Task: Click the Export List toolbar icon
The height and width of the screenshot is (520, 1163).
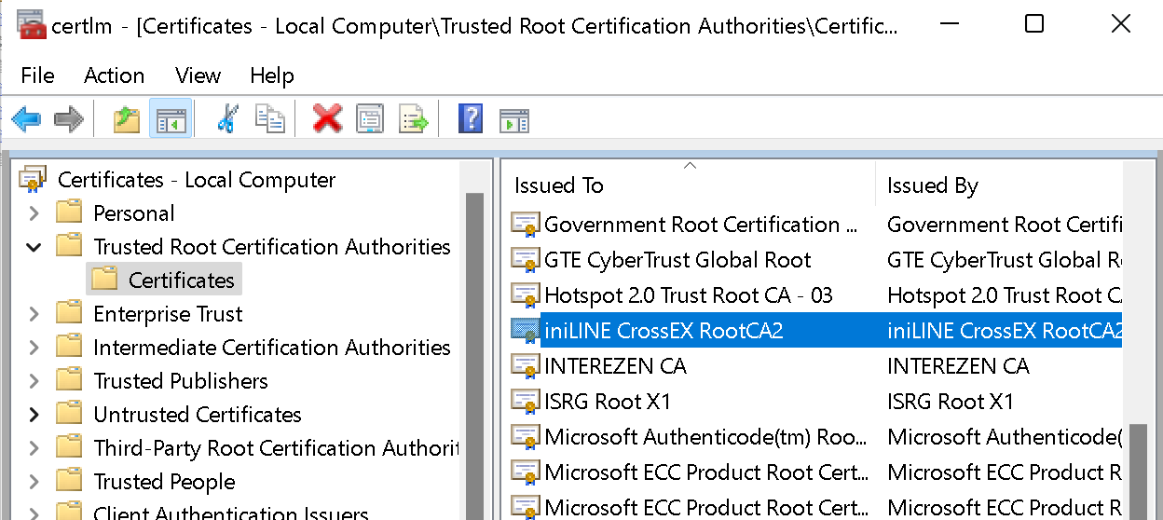Action: pyautogui.click(x=413, y=119)
